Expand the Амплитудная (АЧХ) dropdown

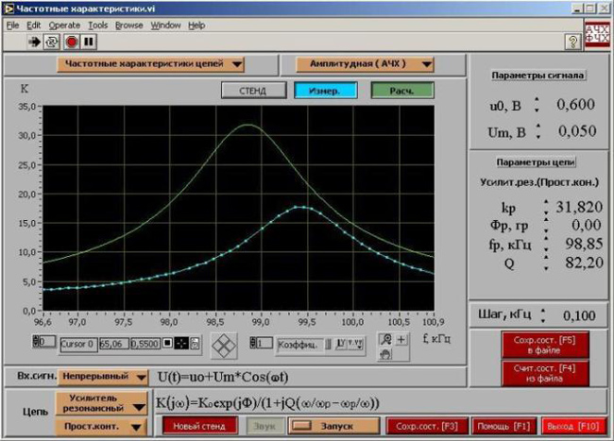pyautogui.click(x=365, y=64)
